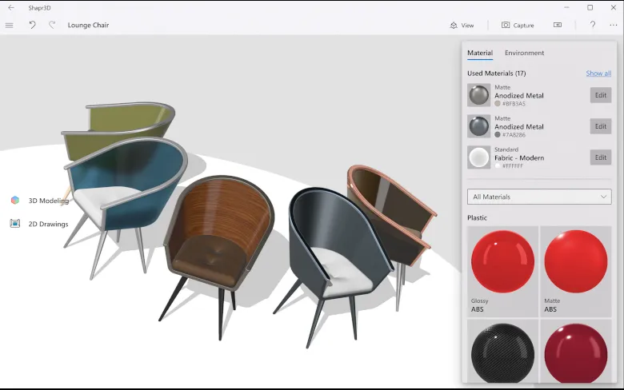Select the 2D Drawings icon
The width and height of the screenshot is (624, 390).
[15, 224]
